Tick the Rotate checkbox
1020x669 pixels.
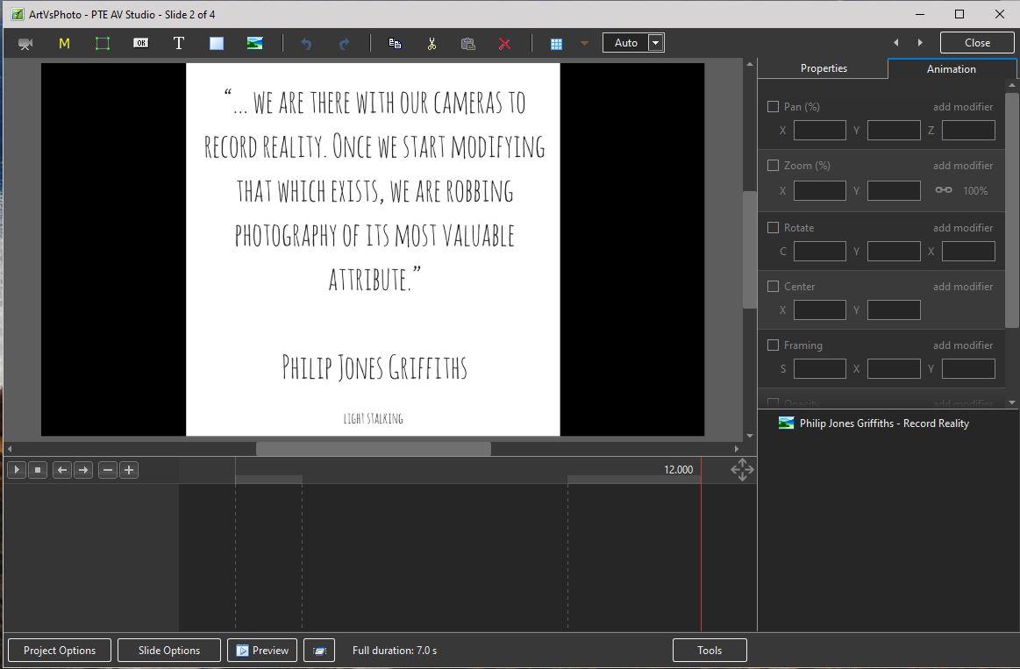coord(773,227)
